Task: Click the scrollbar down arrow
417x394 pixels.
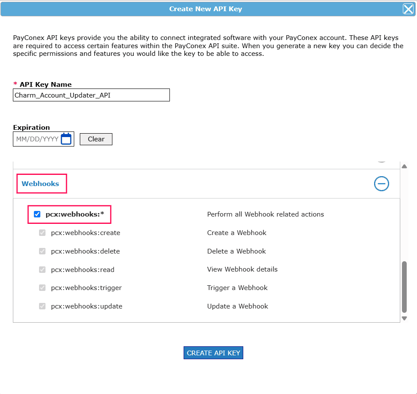Action: (404, 318)
